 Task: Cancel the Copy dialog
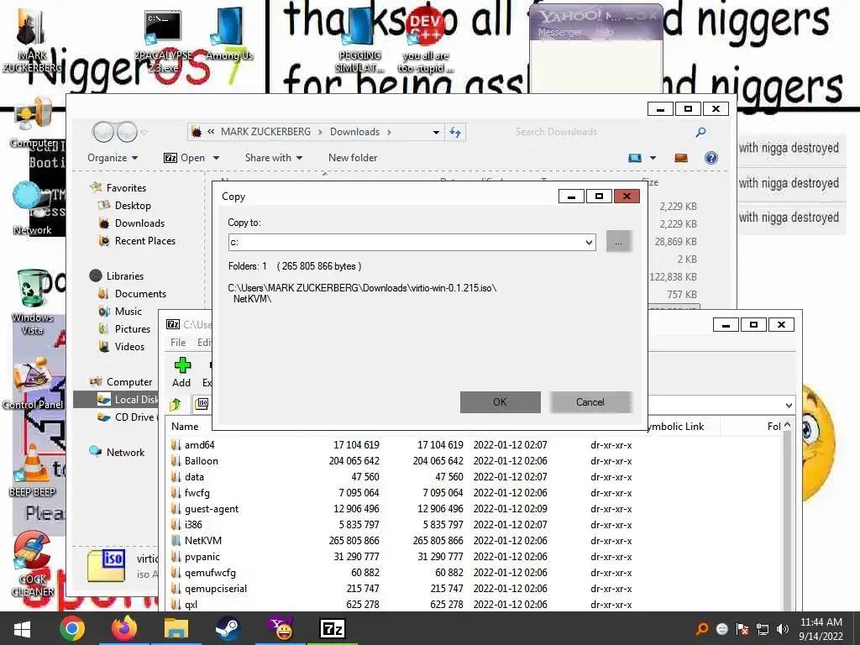click(590, 402)
